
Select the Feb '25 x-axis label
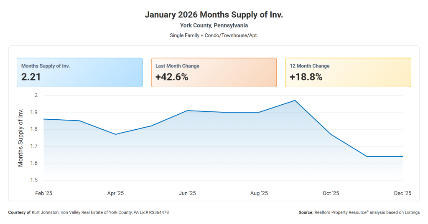44,193
